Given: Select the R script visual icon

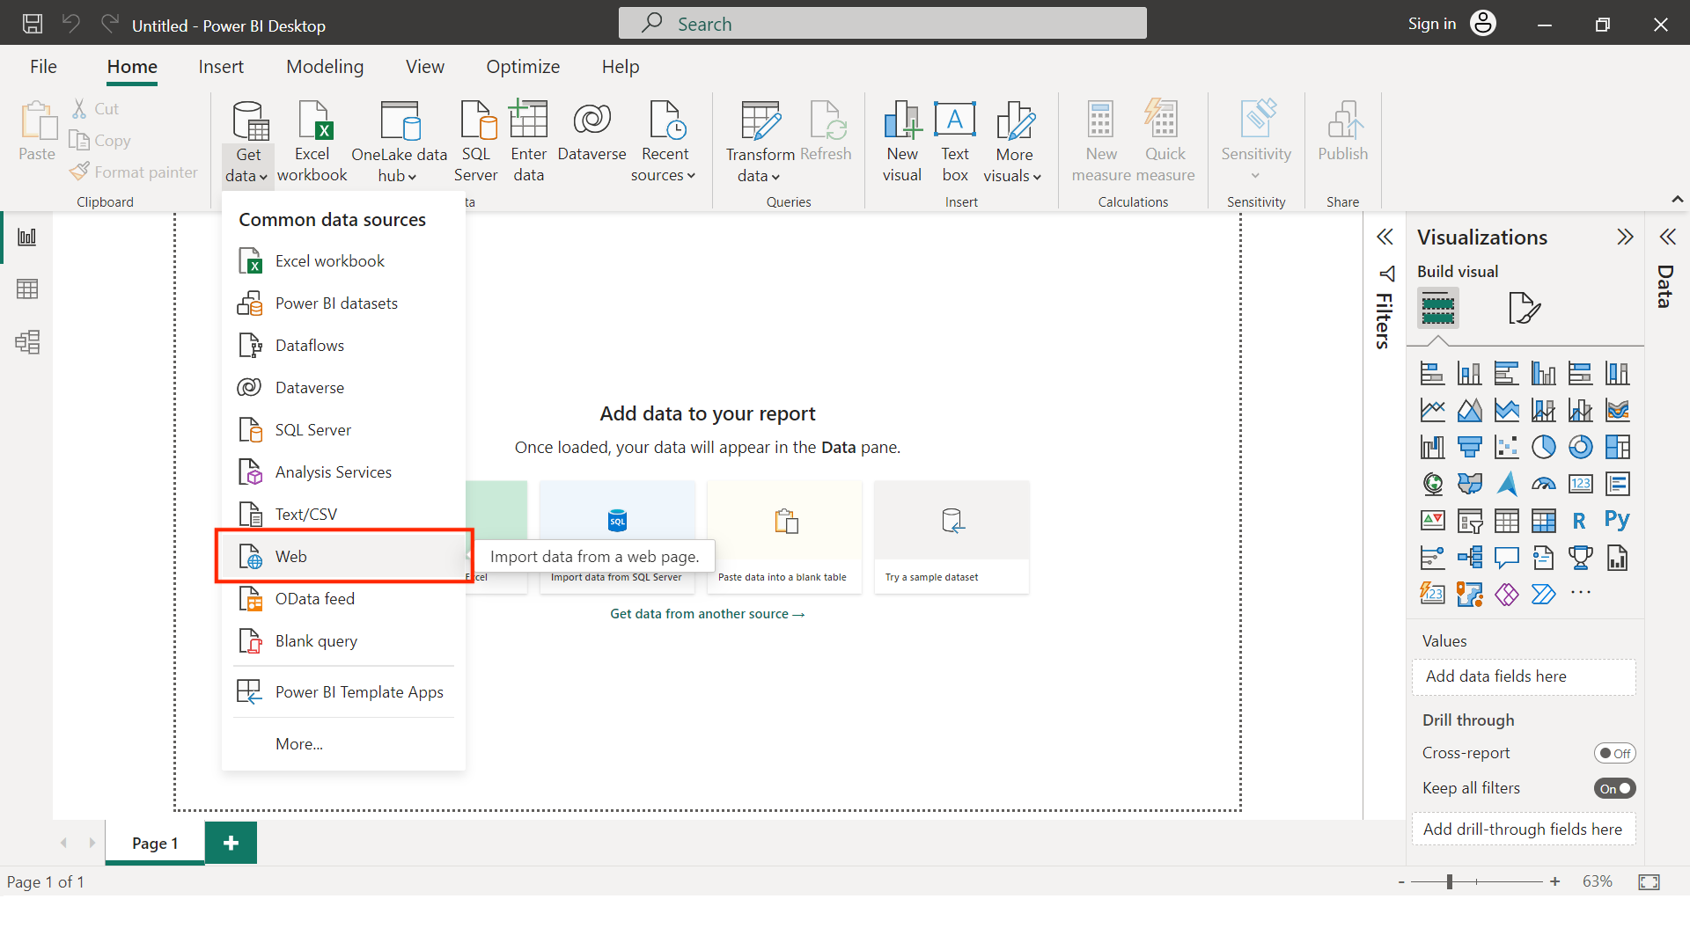Looking at the screenshot, I should pyautogui.click(x=1579, y=521).
